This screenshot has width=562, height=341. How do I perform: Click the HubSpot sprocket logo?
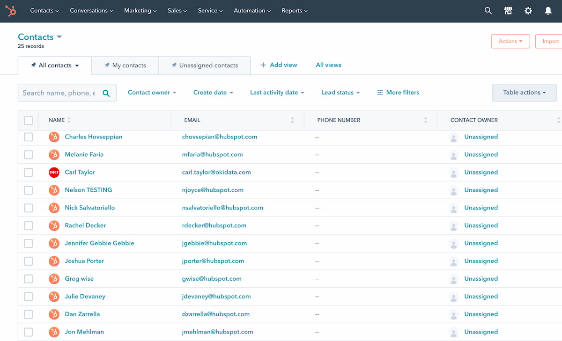(10, 11)
